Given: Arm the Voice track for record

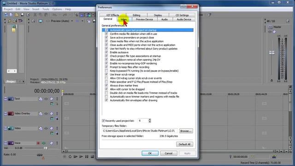Looking at the screenshot, I should pos(38,143).
